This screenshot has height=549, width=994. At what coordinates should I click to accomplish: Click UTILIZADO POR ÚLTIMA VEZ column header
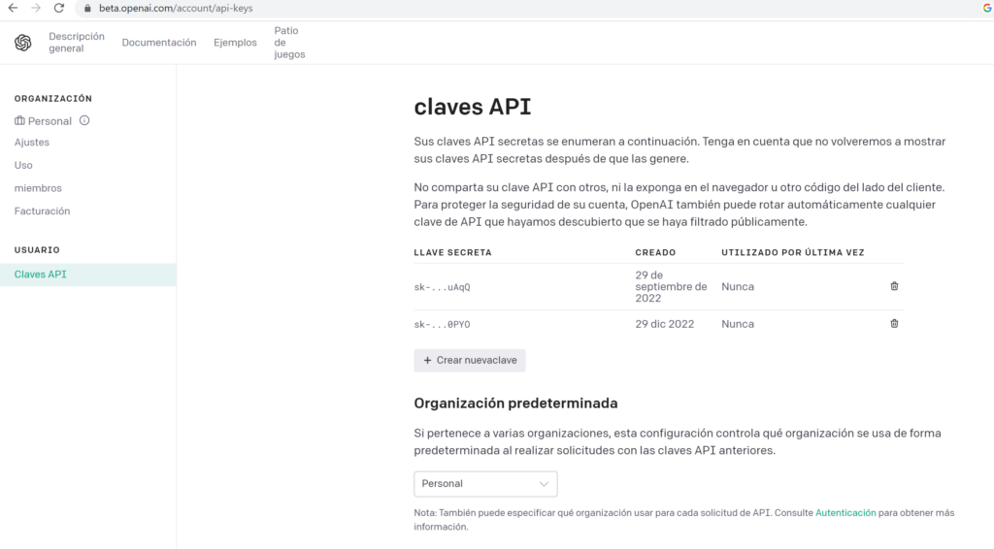coord(792,252)
